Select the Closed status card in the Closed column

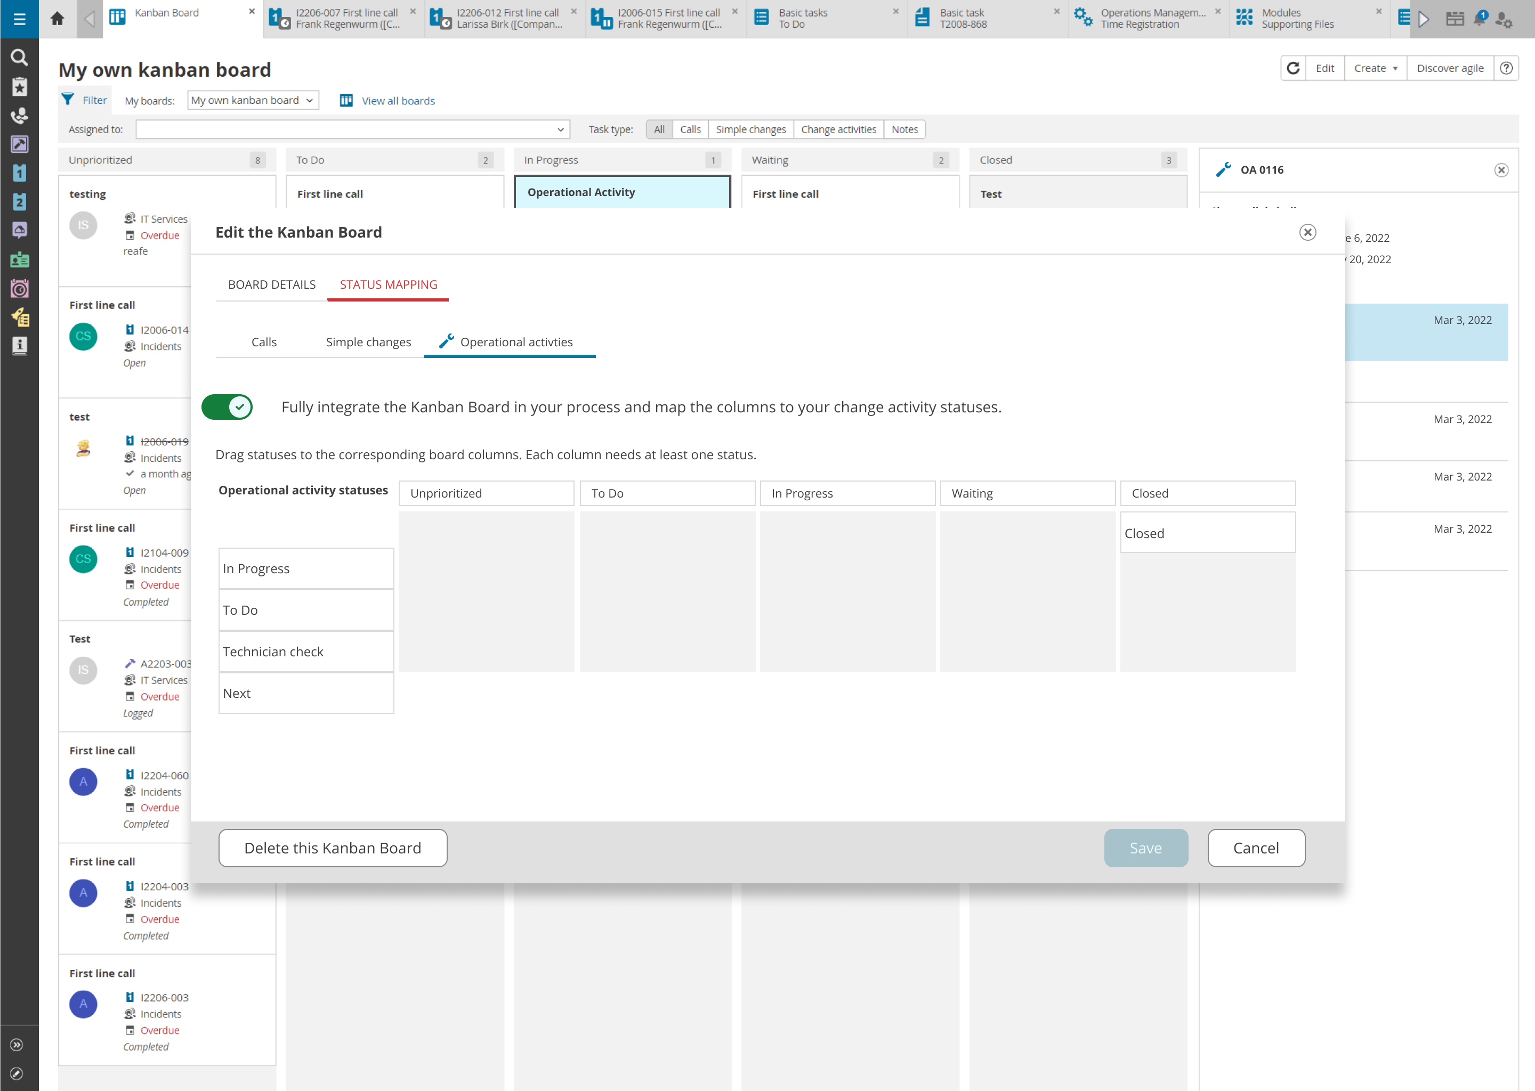(x=1208, y=532)
